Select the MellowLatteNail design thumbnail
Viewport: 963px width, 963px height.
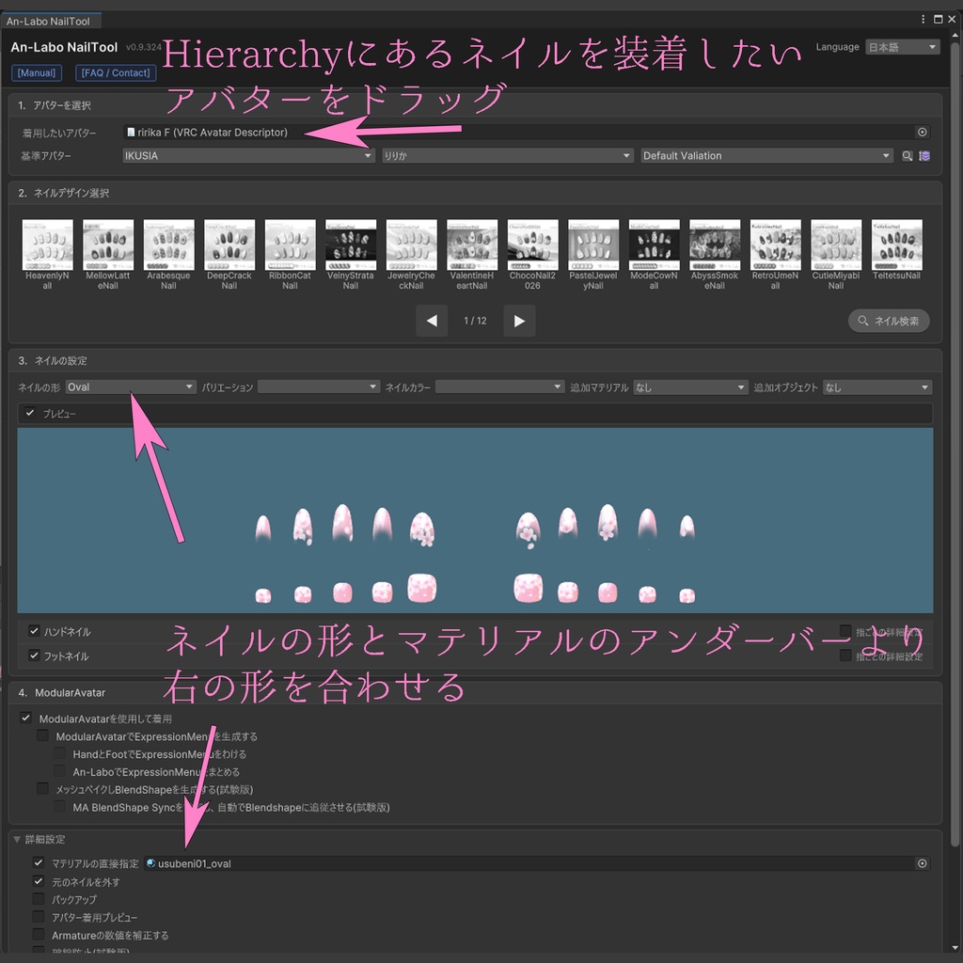(x=108, y=245)
